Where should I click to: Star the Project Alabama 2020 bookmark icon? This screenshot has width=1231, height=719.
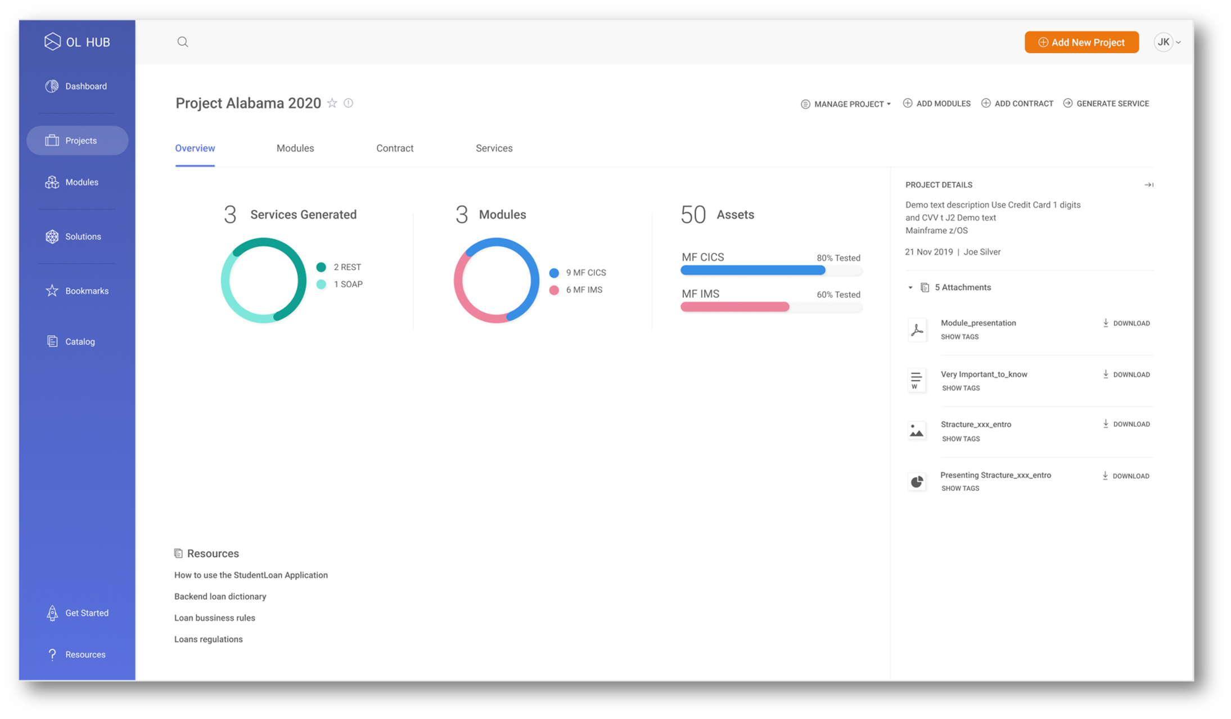tap(332, 103)
